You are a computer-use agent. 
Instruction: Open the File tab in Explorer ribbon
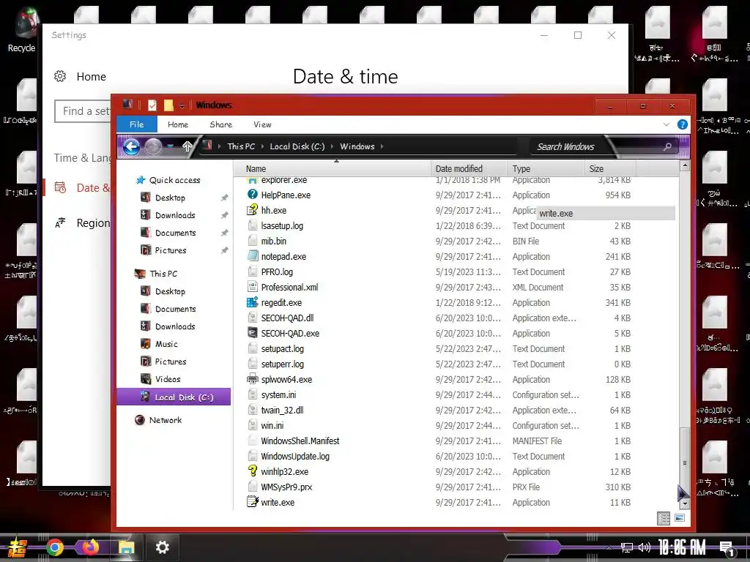(137, 124)
